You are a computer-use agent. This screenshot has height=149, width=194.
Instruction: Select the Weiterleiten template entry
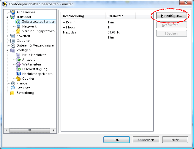pos(31,64)
